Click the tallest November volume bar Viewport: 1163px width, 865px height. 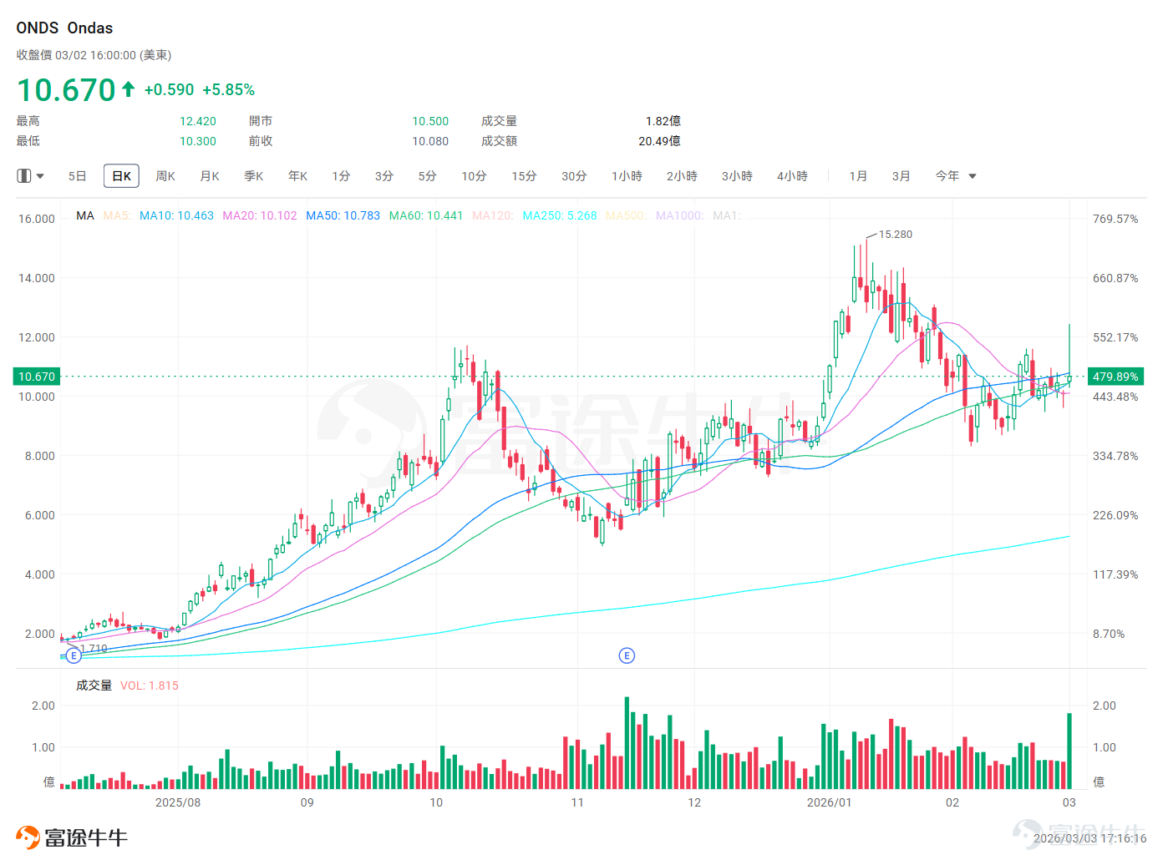pyautogui.click(x=627, y=743)
